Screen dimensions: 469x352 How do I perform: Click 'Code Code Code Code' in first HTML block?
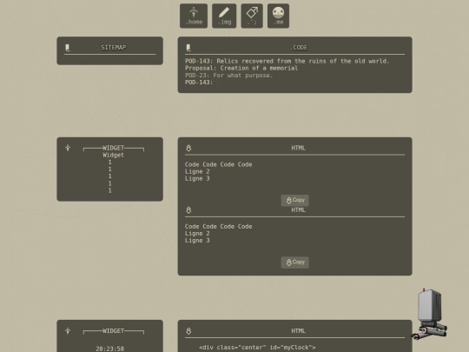218,164
